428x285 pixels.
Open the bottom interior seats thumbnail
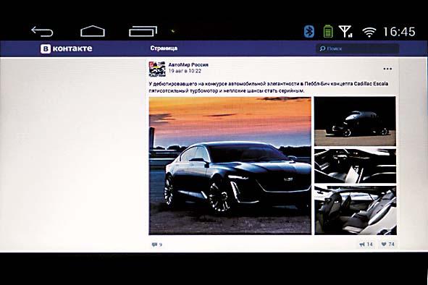tap(355, 210)
